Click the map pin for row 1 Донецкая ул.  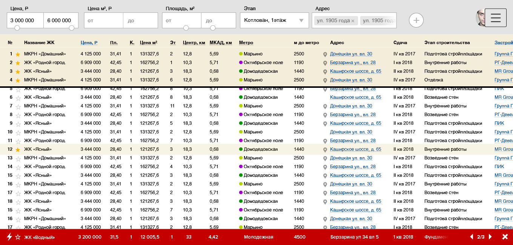coord(325,54)
